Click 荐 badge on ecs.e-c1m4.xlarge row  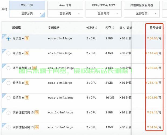(27, 97)
